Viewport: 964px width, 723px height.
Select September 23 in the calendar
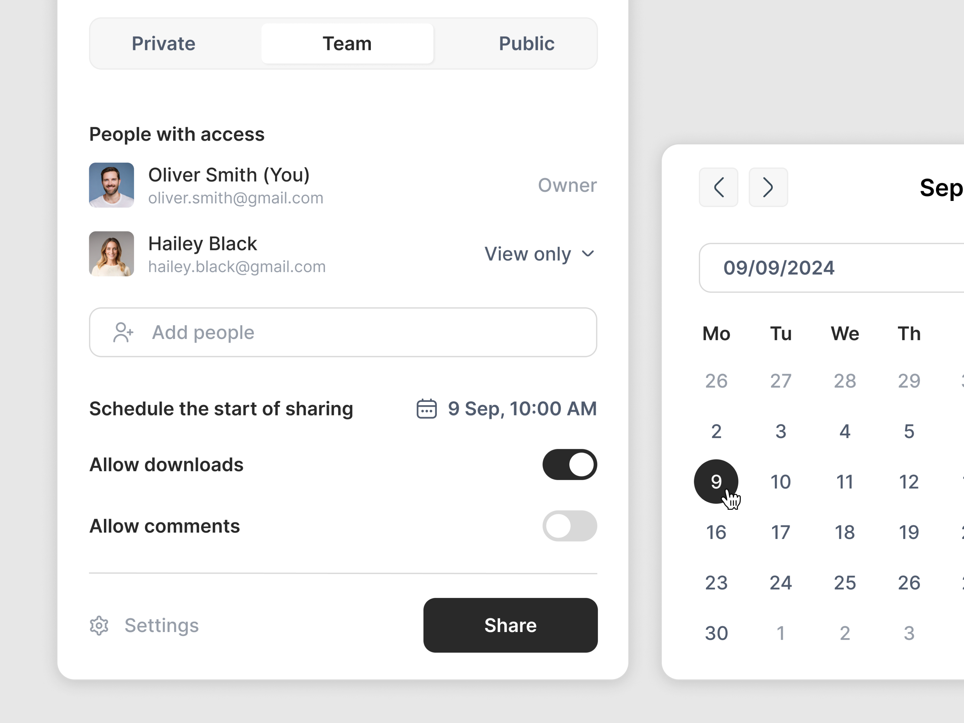click(716, 583)
